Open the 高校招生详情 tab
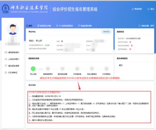The image size is (156, 130). [x=44, y=26]
